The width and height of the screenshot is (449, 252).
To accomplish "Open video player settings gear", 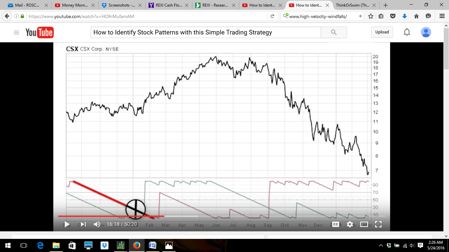I will click(x=350, y=224).
